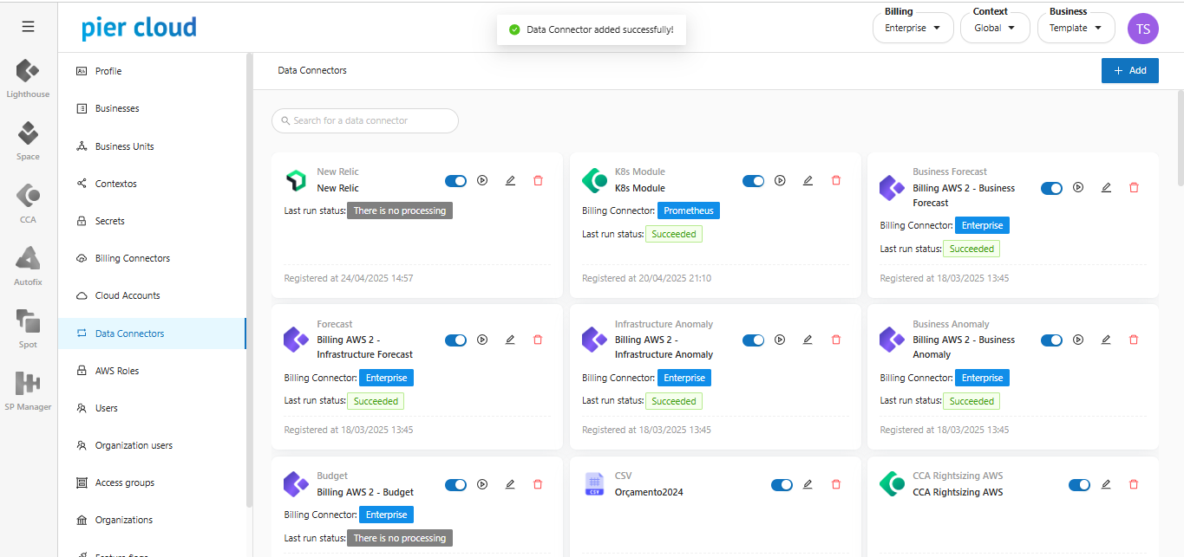Expand the Context Global dropdown
Viewport: 1184px width, 557px height.
point(994,28)
